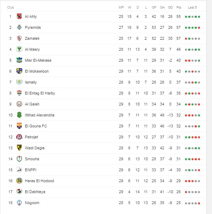The height and width of the screenshot is (214, 212).
Task: Click the Al Masry club logo
Action: [x=19, y=49]
